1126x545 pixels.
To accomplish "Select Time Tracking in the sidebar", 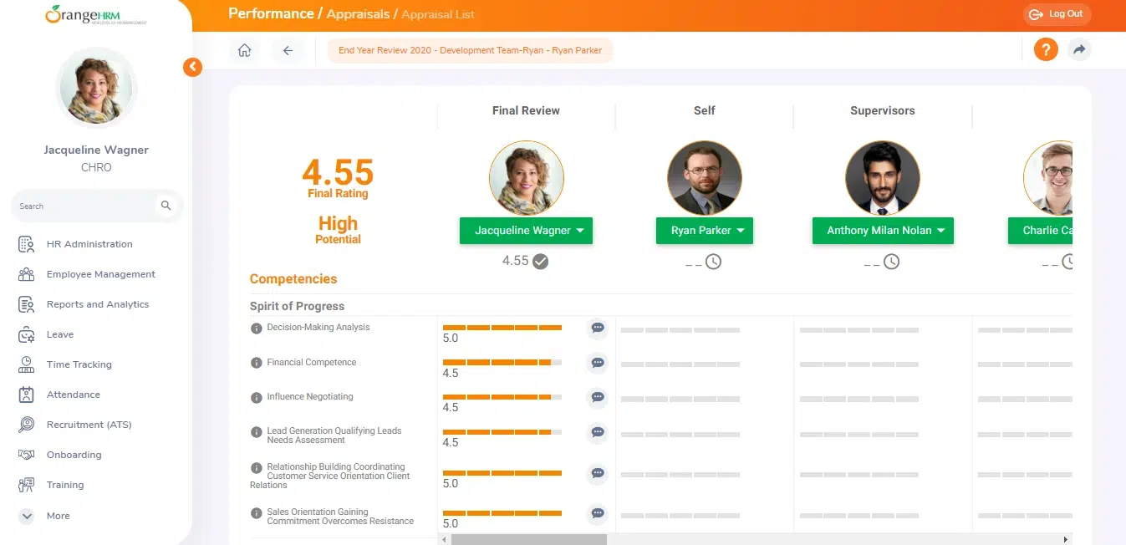I will (x=79, y=364).
